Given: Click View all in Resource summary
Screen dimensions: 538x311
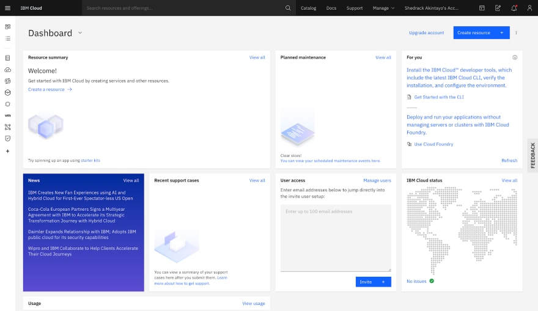Looking at the screenshot, I should (257, 57).
